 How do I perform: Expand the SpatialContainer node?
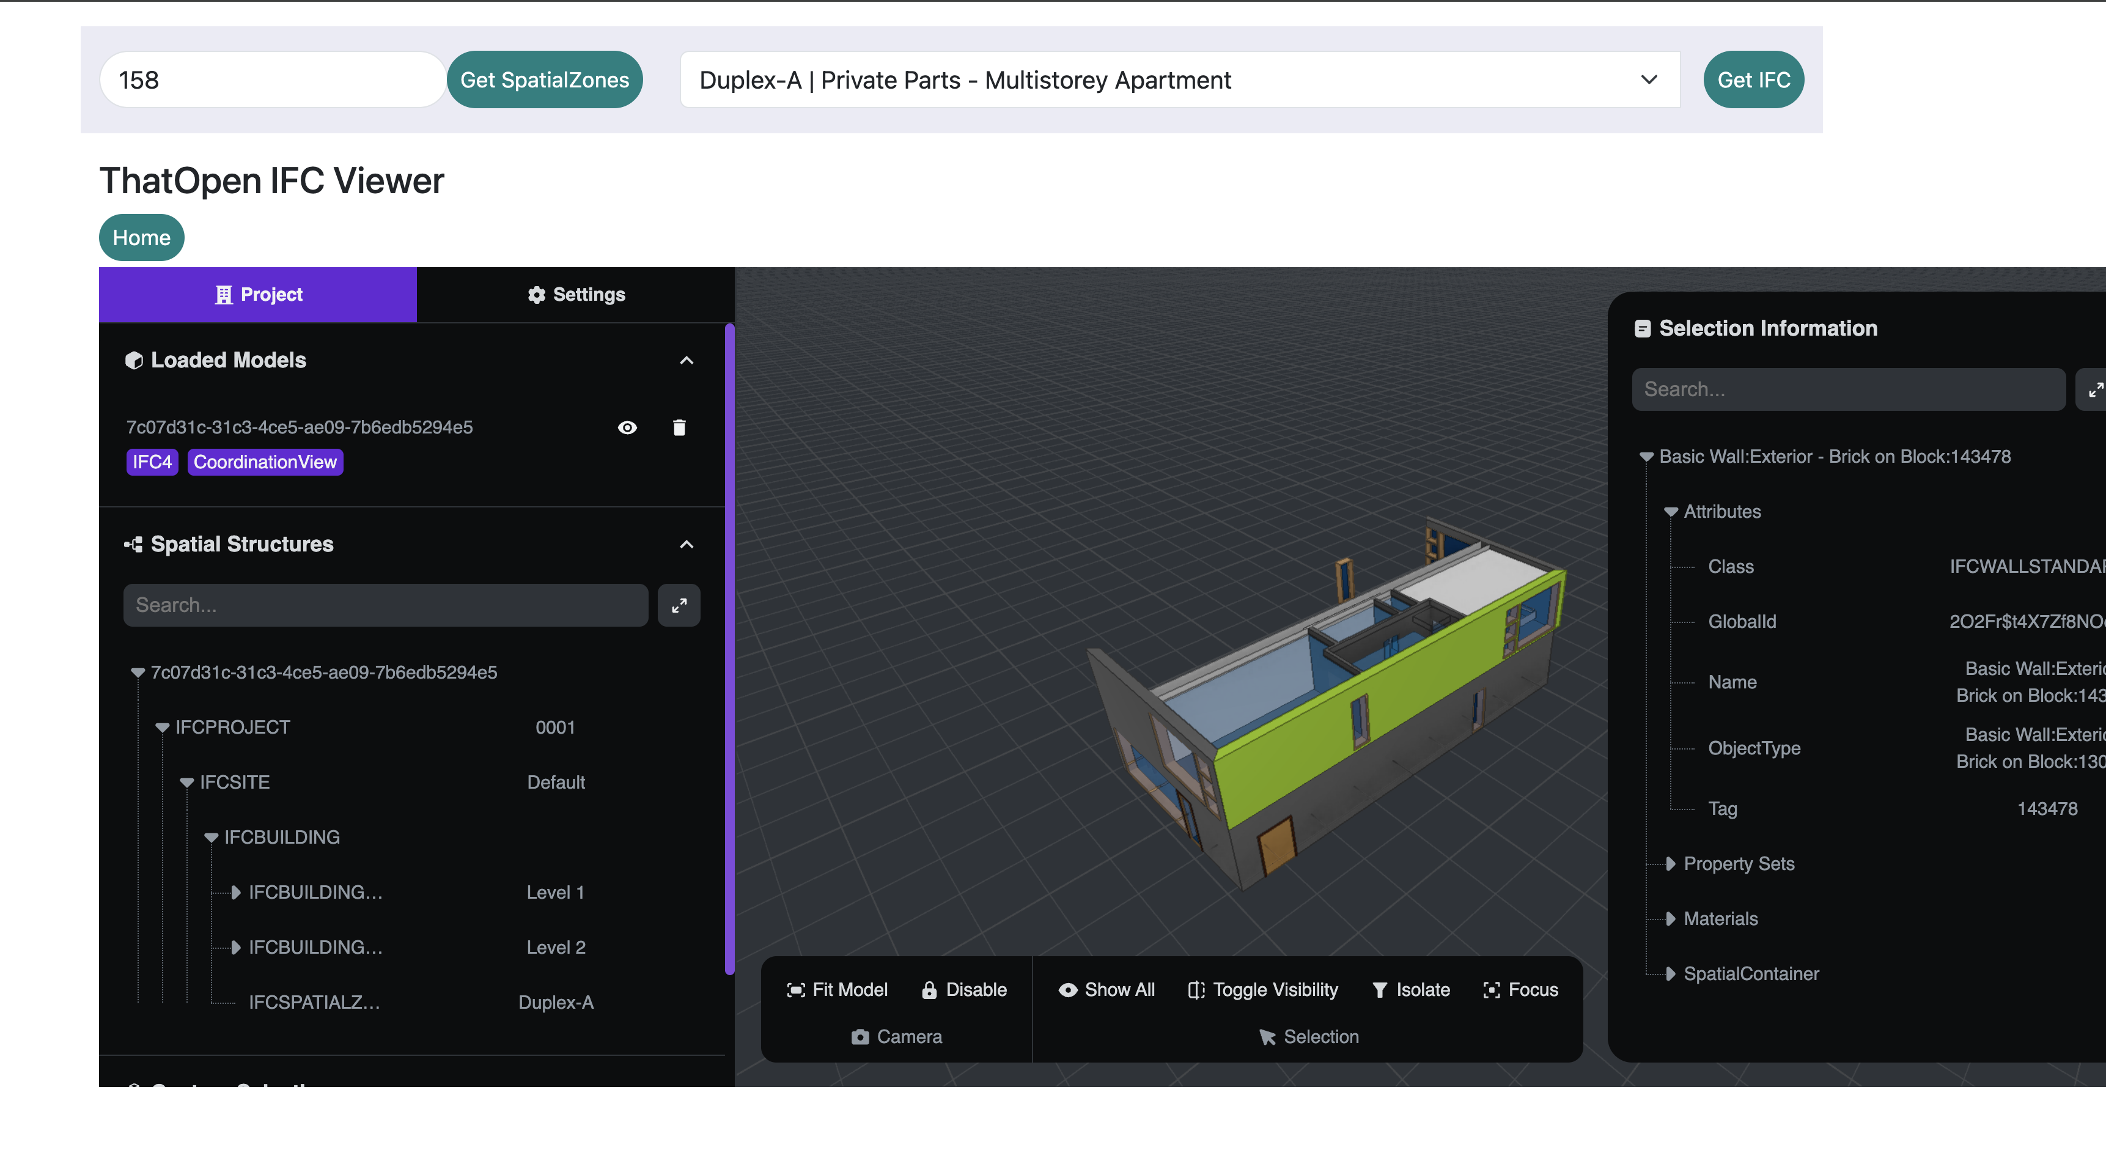(1671, 973)
